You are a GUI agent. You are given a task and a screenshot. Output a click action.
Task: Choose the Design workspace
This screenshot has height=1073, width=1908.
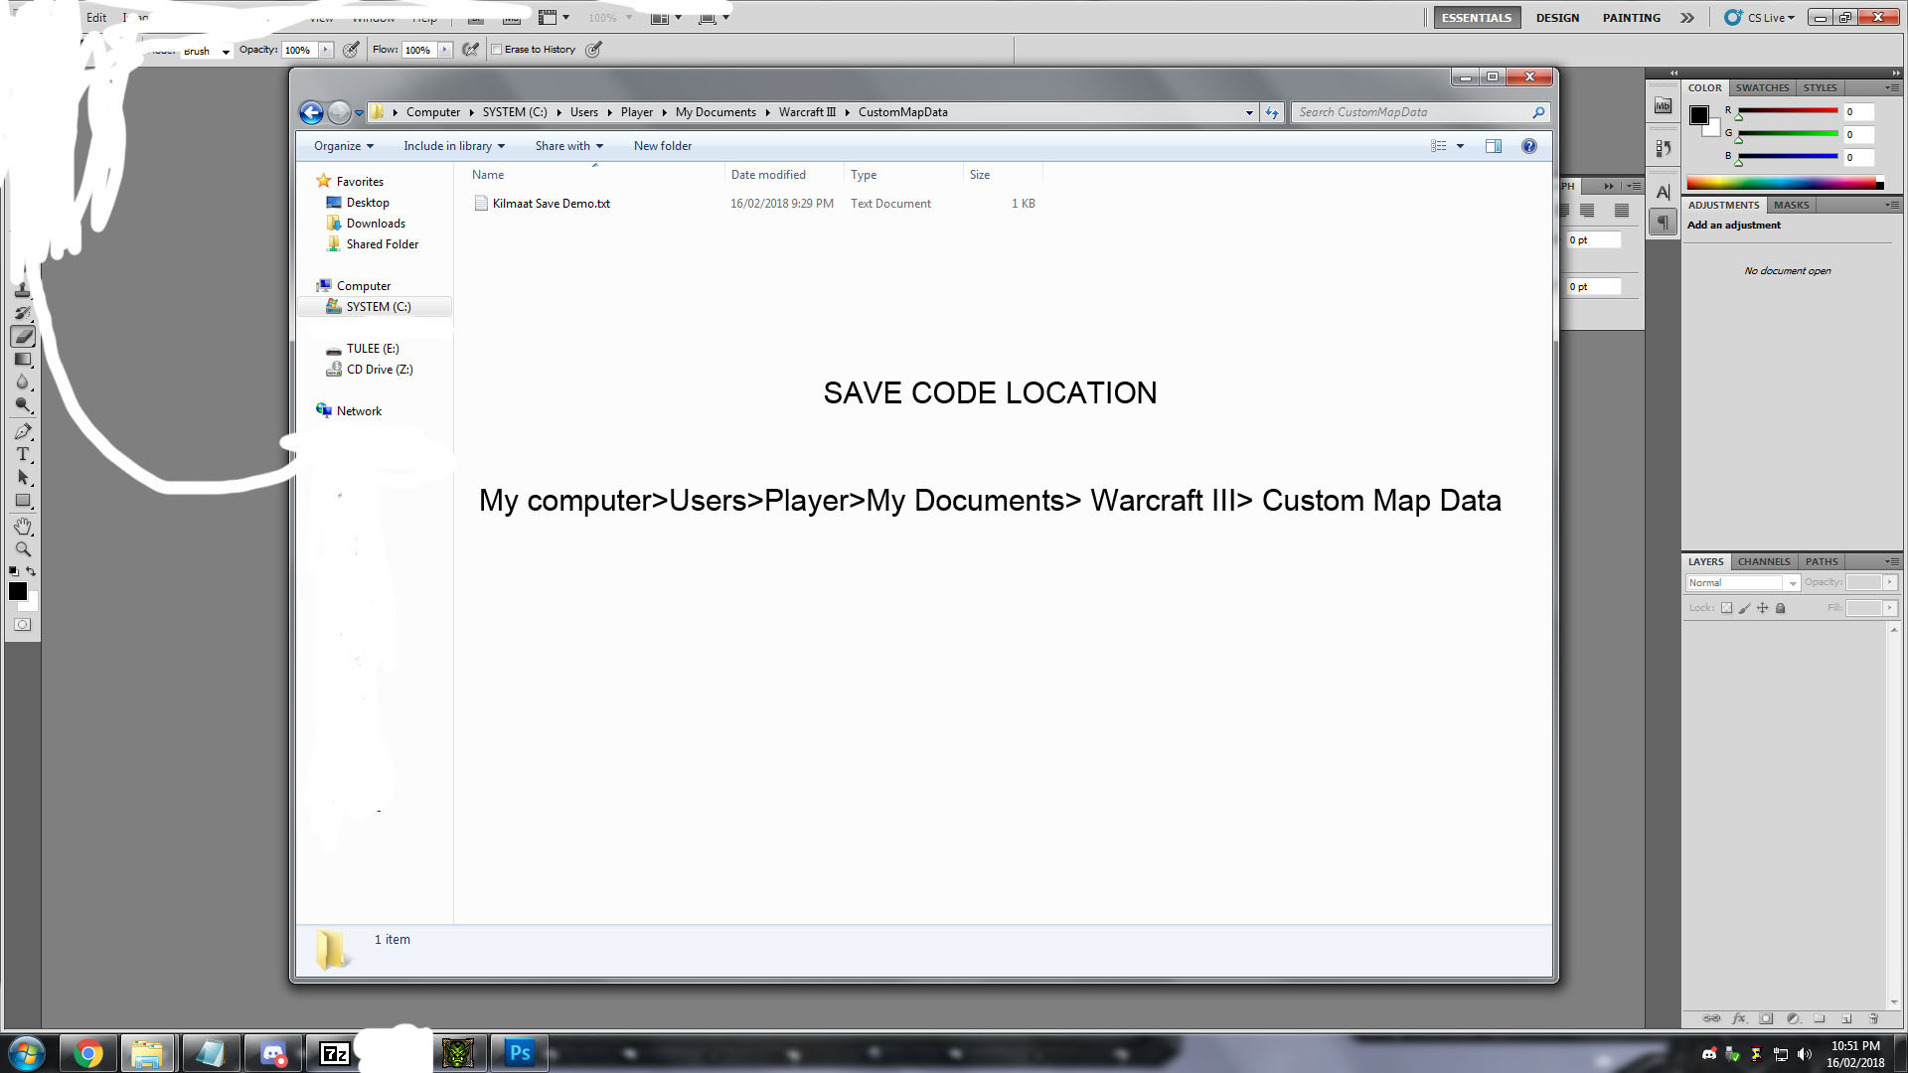pos(1557,18)
